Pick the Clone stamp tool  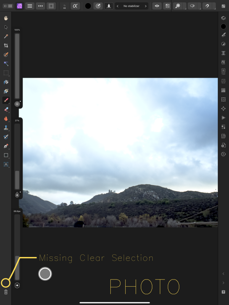[x=6, y=128]
